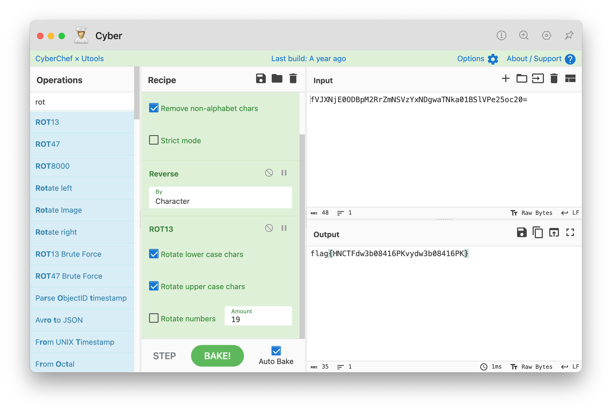This screenshot has width=612, height=412.
Task: Select ROT47 operation
Action: 82,144
